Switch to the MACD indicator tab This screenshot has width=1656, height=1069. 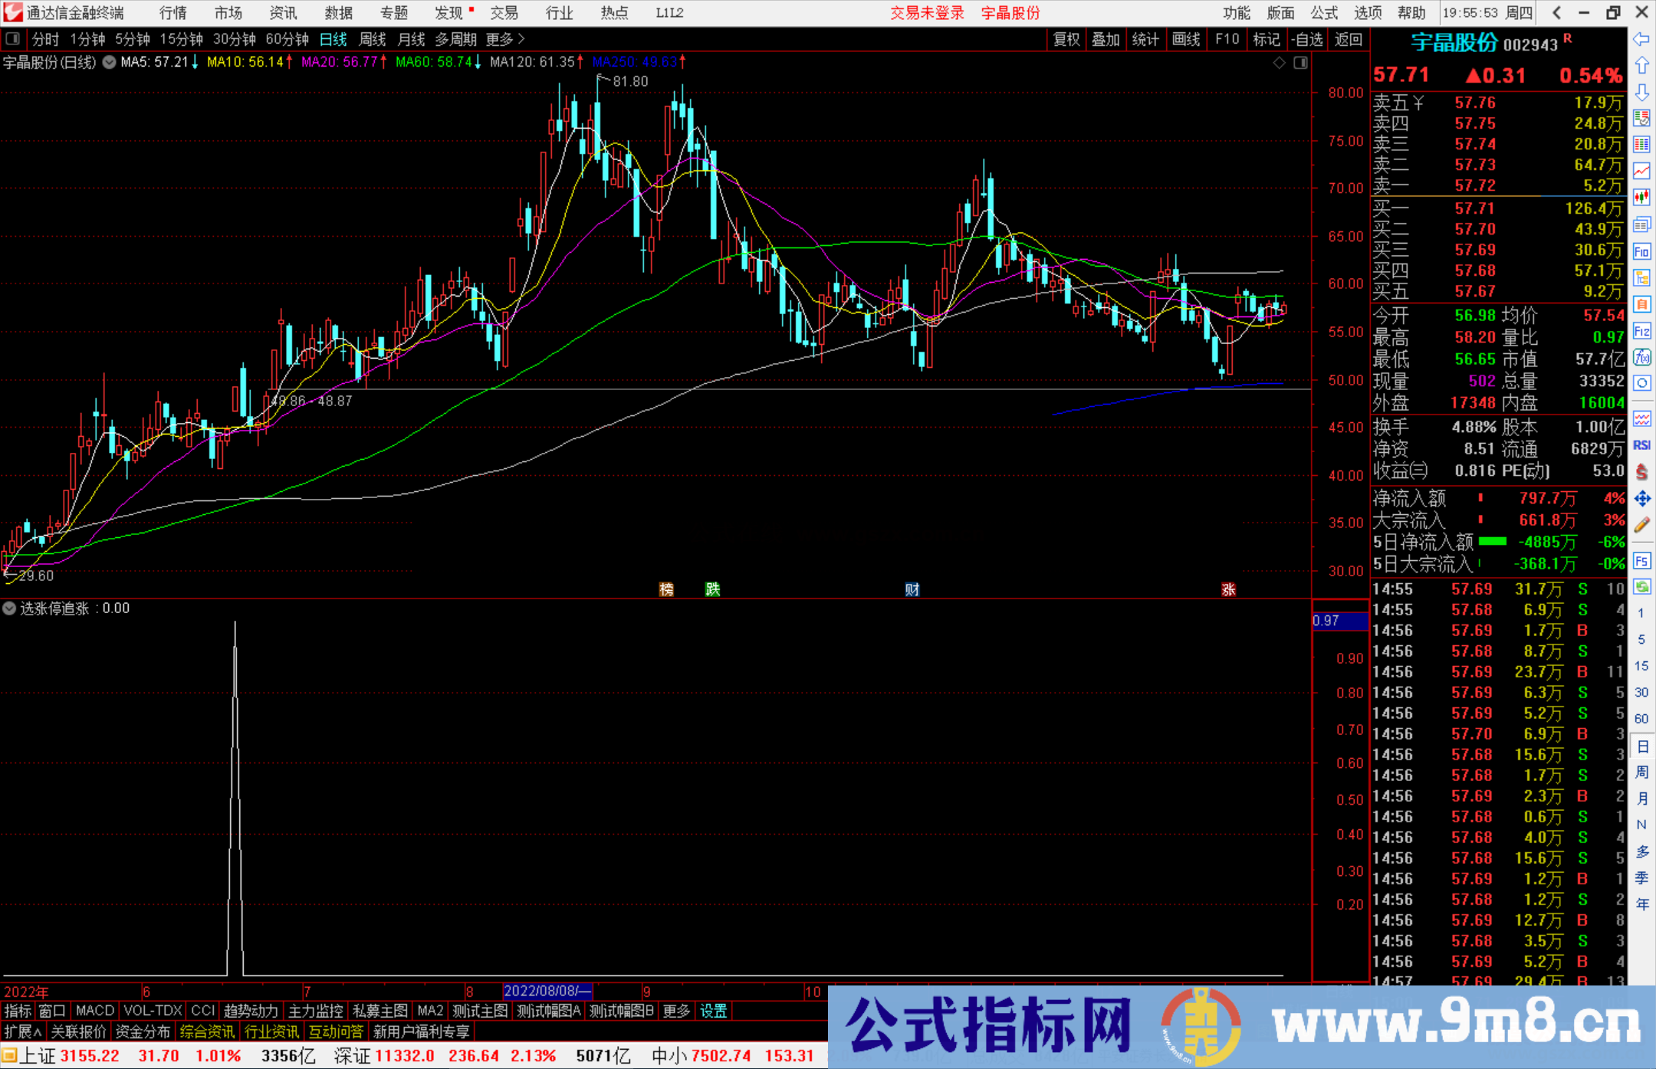point(94,1011)
